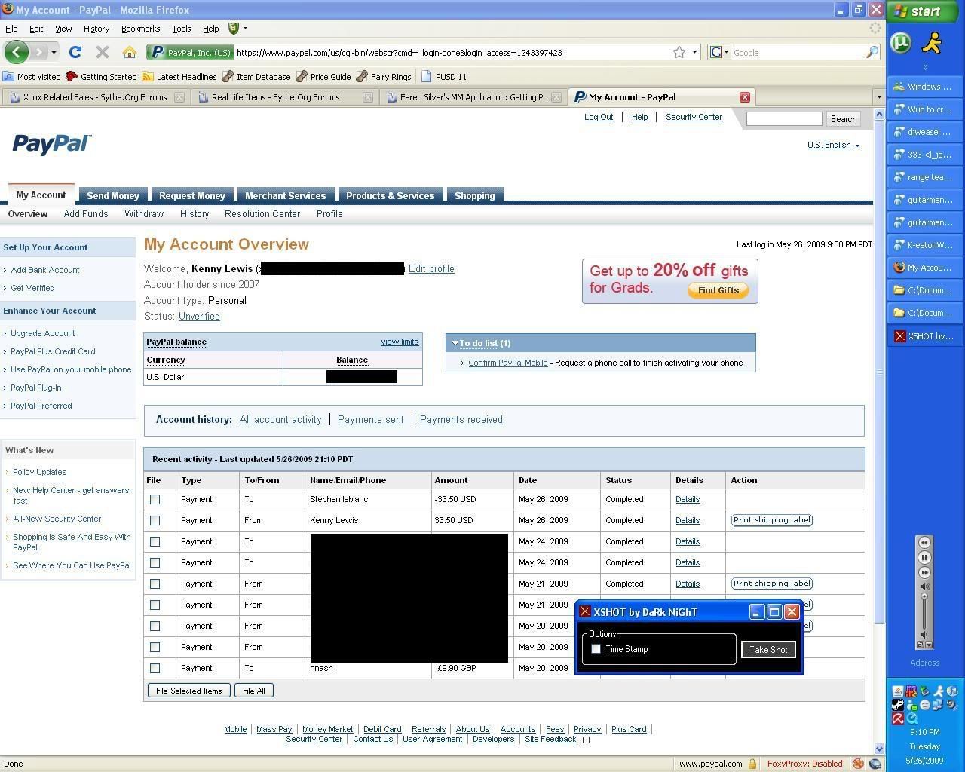Switch to Merchant Services tab

[x=285, y=195]
